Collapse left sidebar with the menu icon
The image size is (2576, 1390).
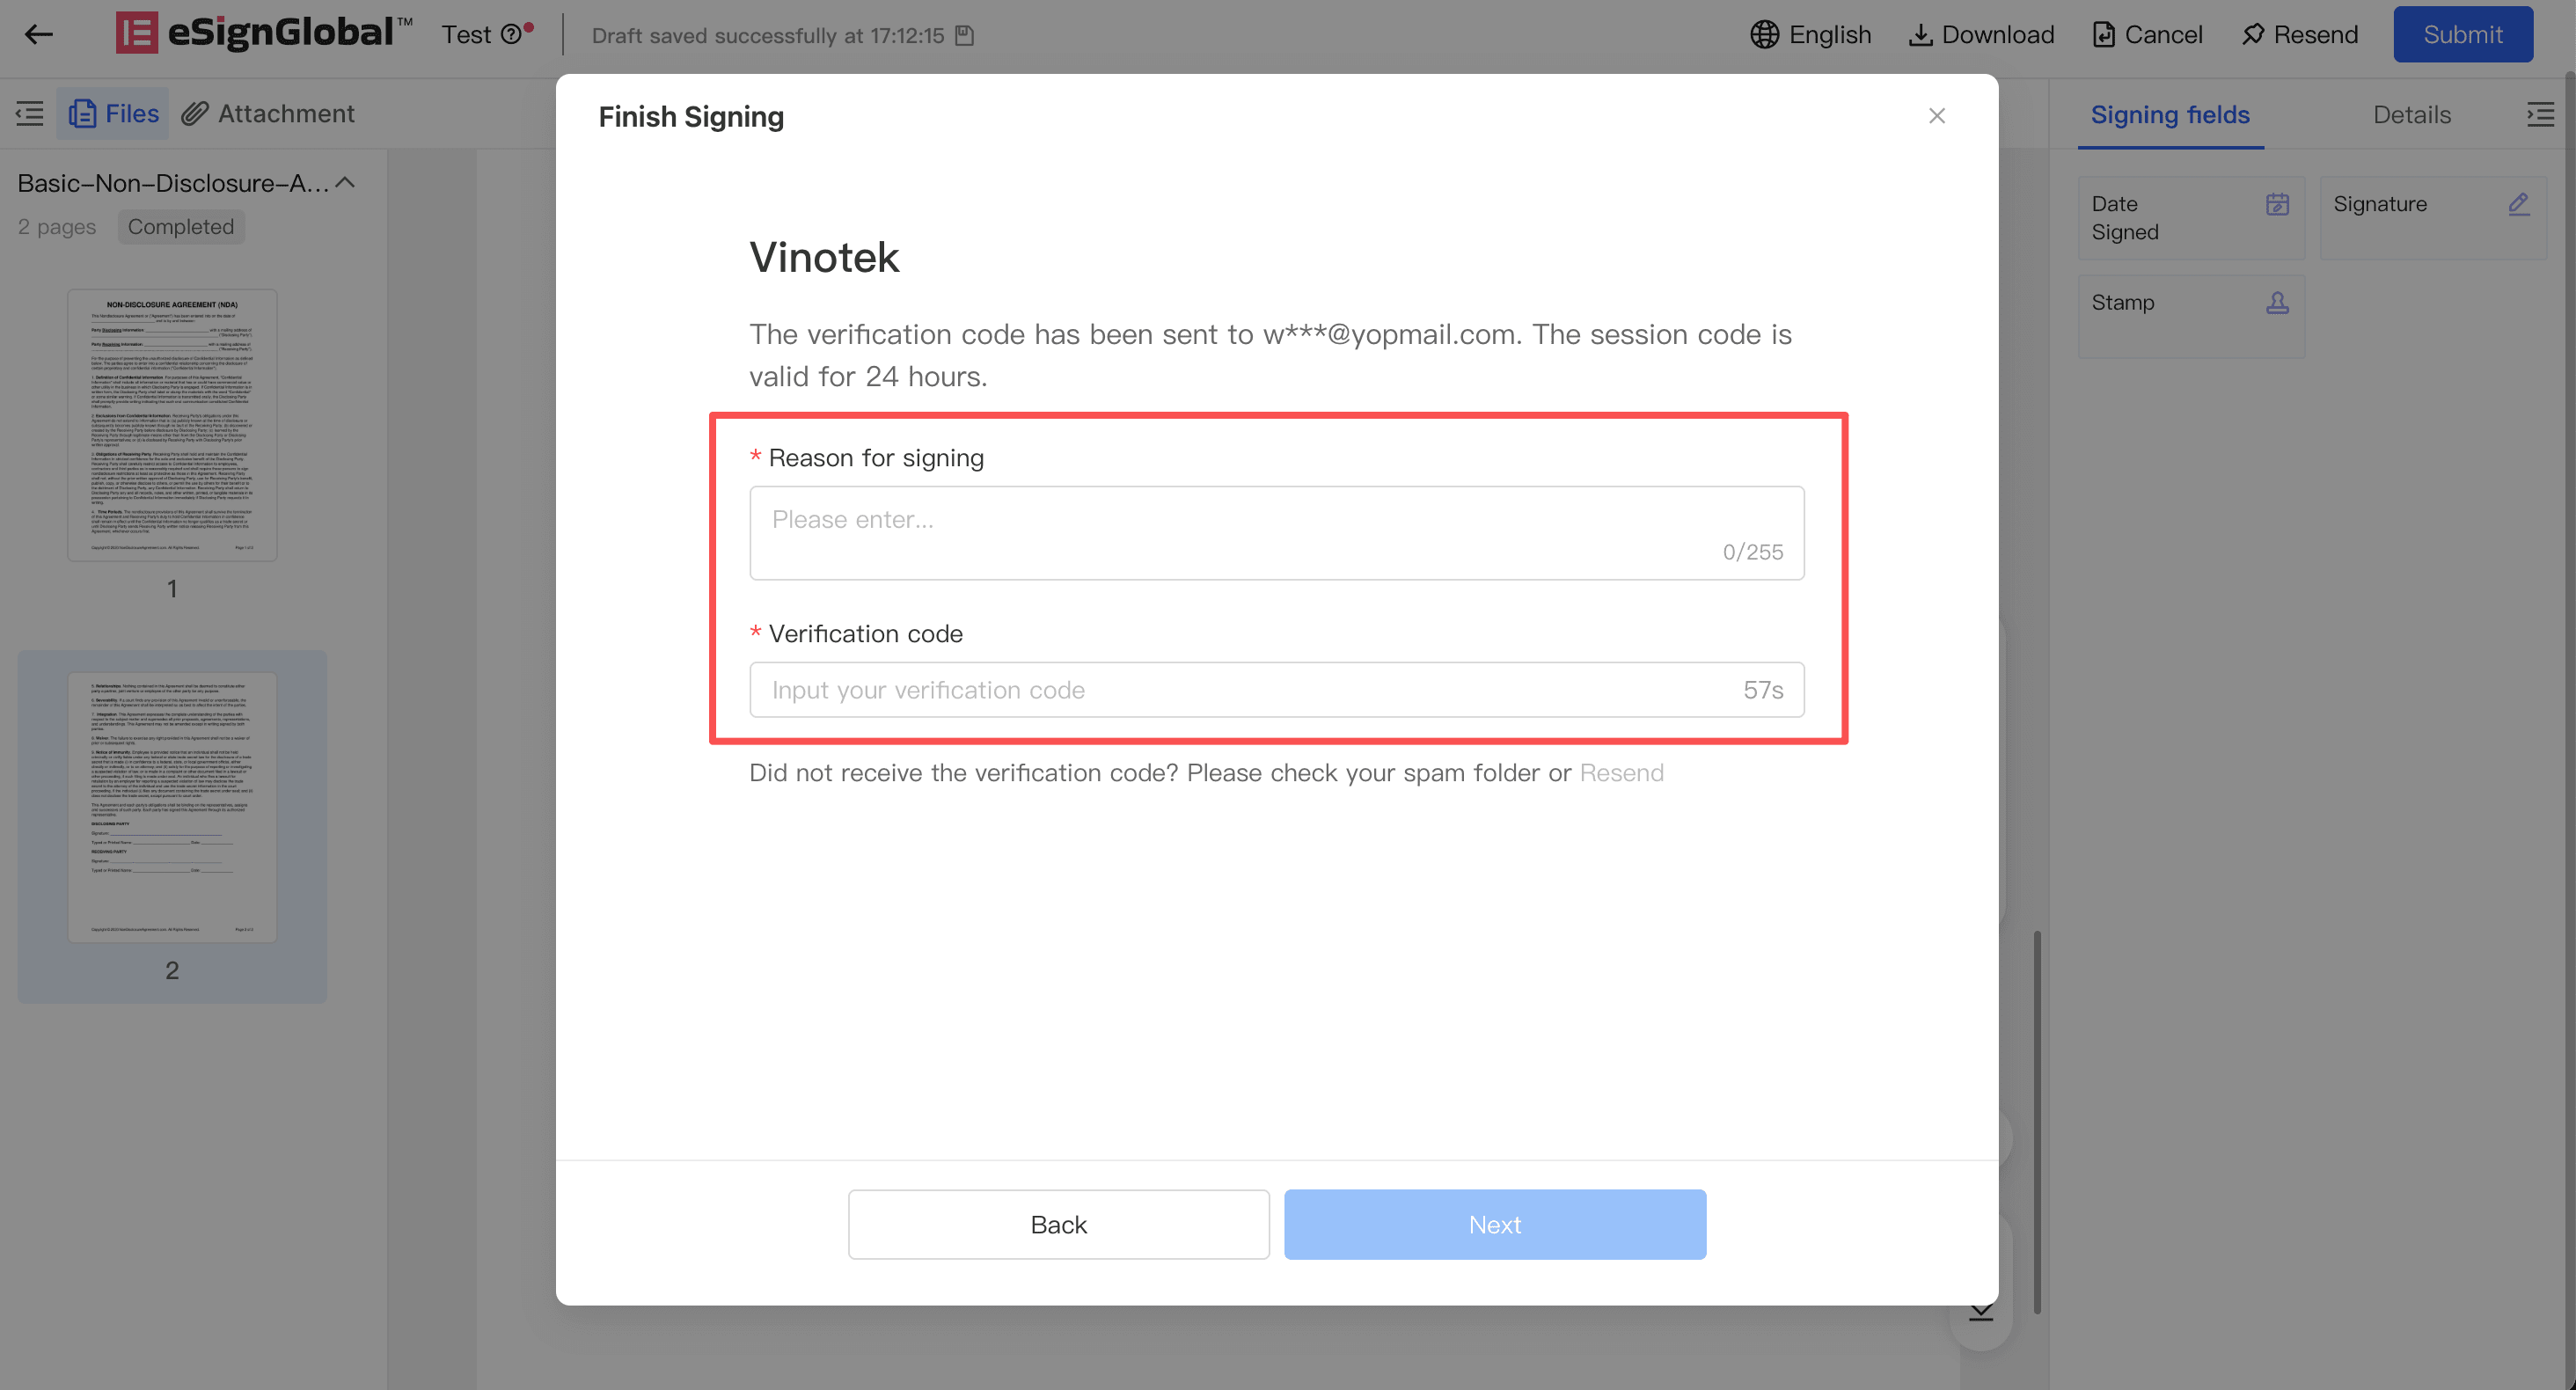tap(29, 113)
